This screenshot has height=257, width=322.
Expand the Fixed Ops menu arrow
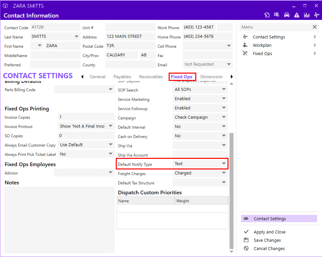pos(315,53)
